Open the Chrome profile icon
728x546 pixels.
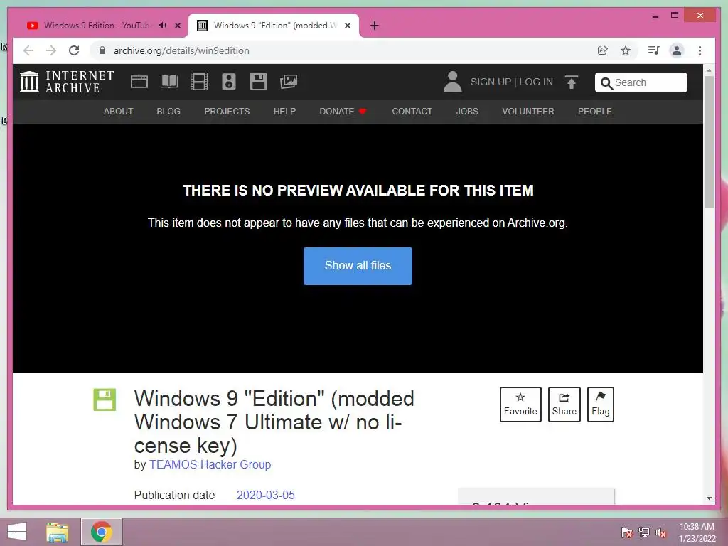(x=677, y=50)
